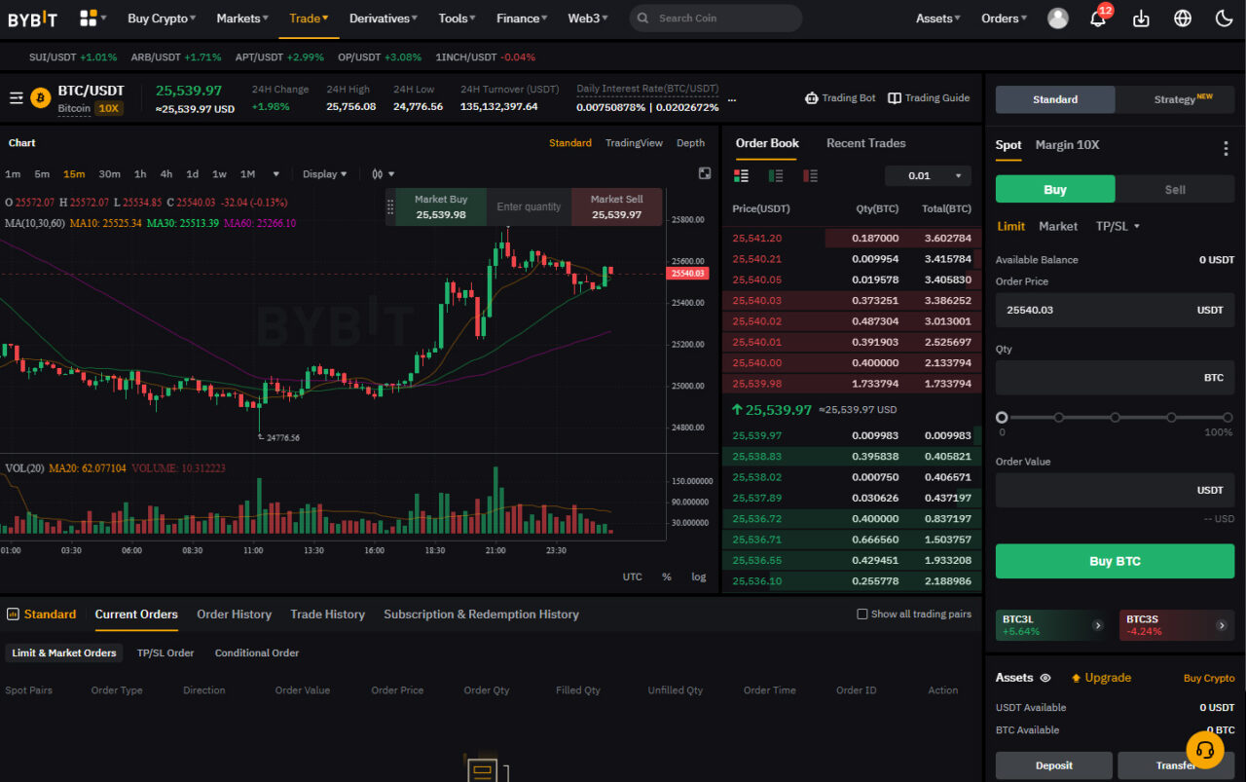The height and width of the screenshot is (782, 1246).
Task: Enable Show all trading pairs checkbox
Action: coord(861,614)
